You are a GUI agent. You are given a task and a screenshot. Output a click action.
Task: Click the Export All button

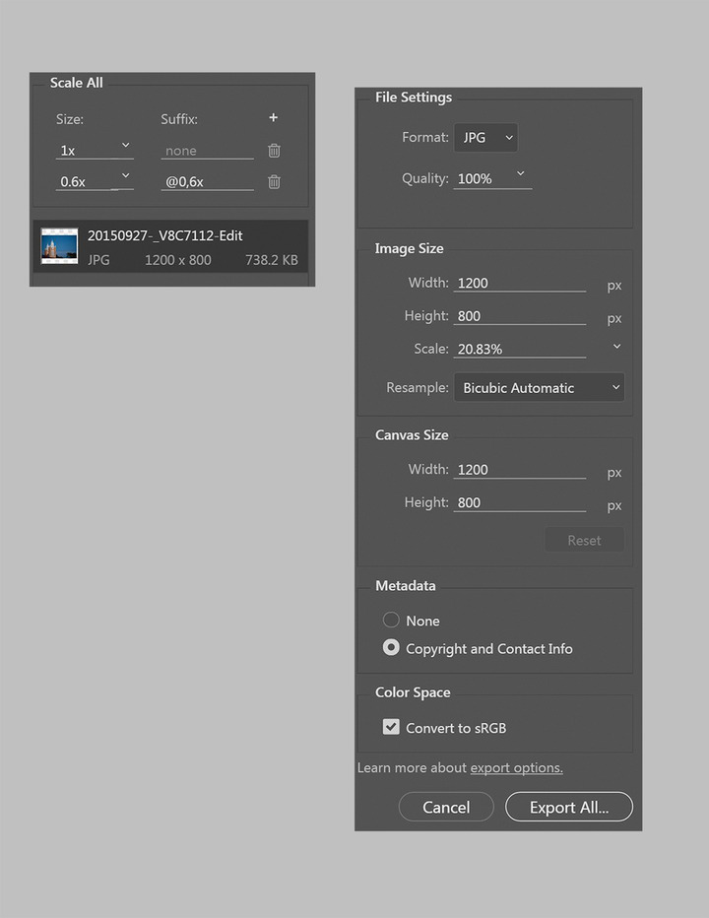coord(569,807)
